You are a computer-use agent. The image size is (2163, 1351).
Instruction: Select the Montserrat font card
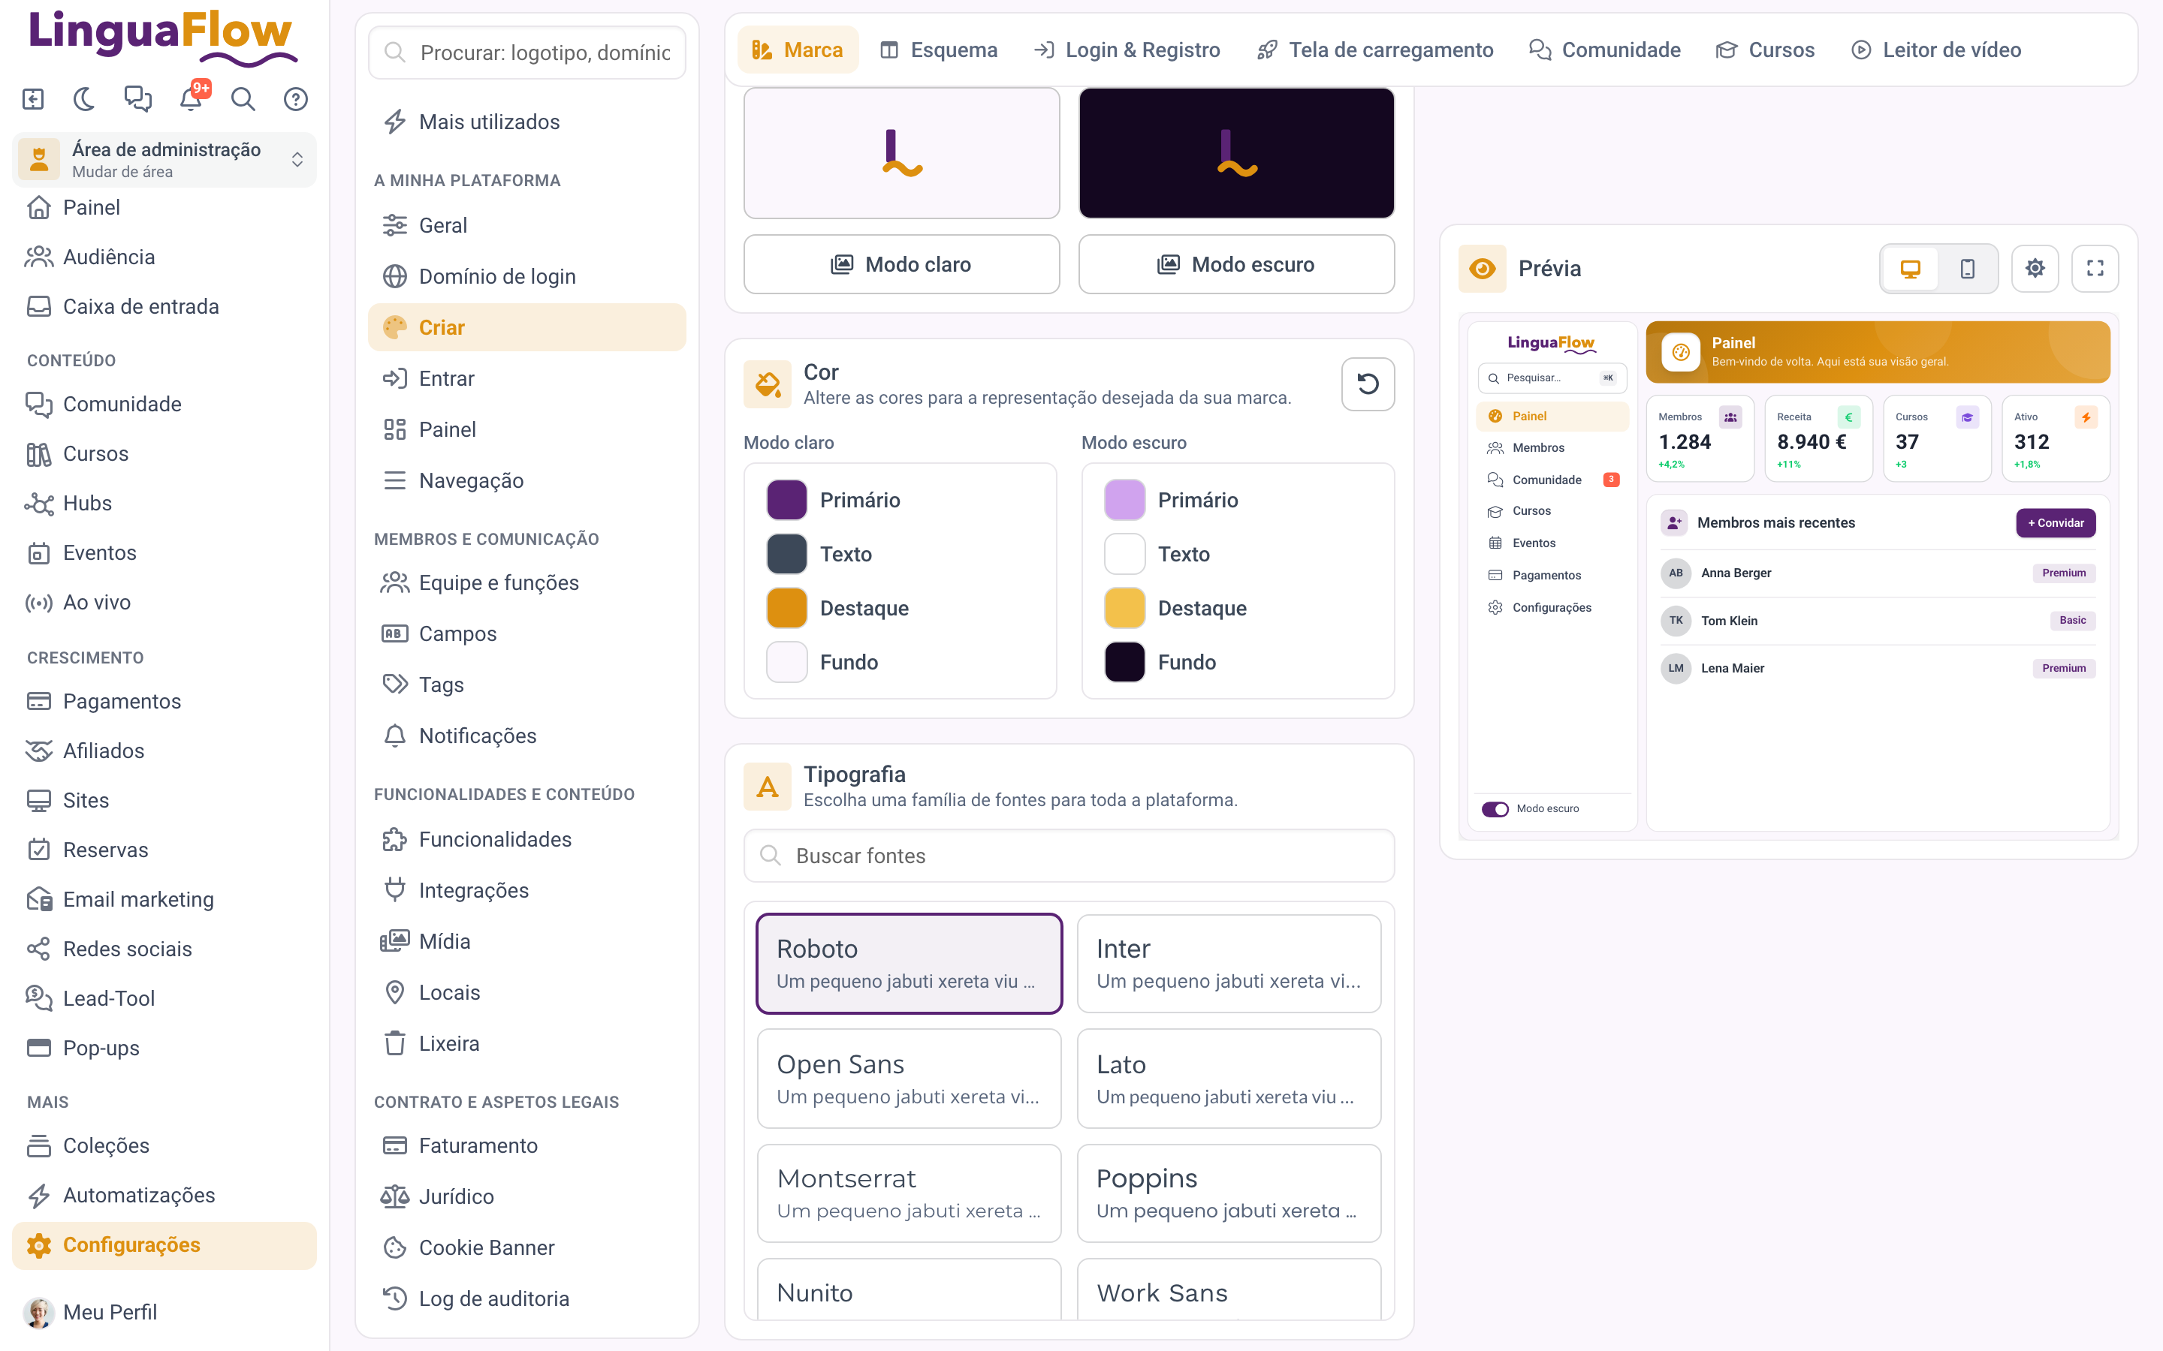coord(909,1193)
